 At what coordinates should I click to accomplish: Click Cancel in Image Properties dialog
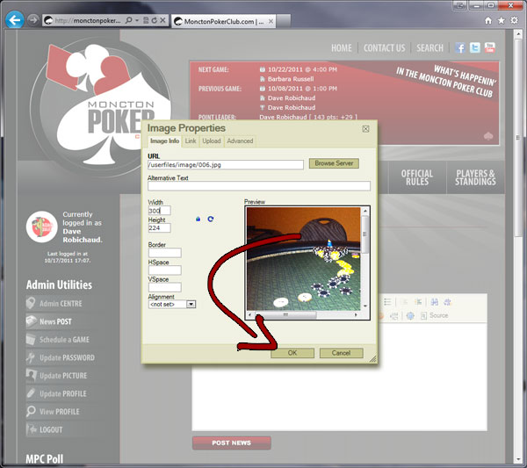(x=341, y=353)
